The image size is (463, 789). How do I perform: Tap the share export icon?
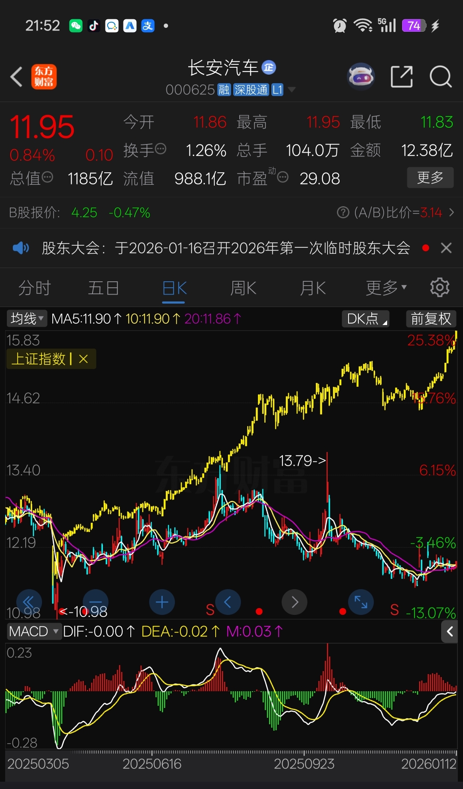point(402,77)
